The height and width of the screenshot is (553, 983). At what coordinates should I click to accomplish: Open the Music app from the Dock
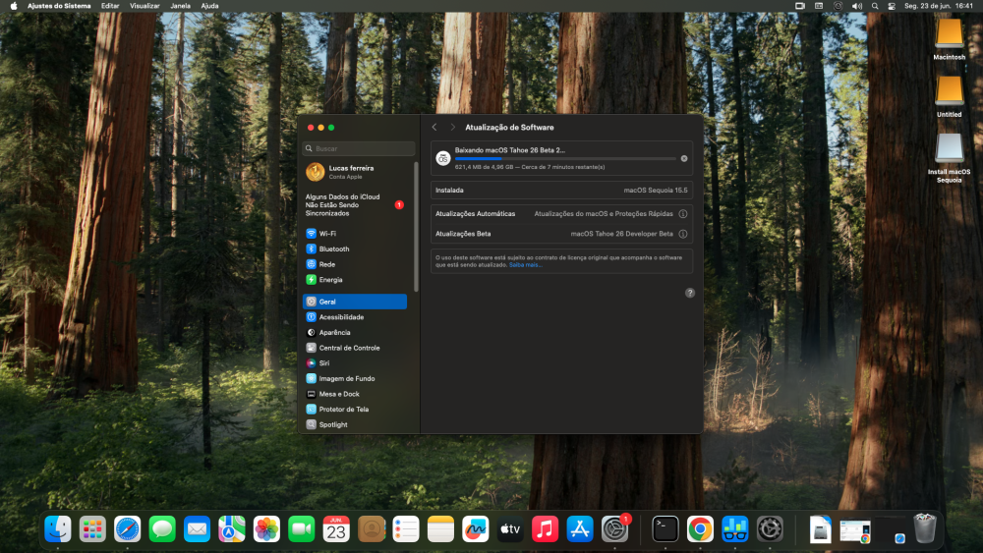[x=545, y=529]
